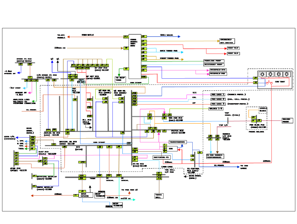The width and height of the screenshot is (297, 224).
Task: Click the MKS GAGE 3 box
Action: [218, 104]
